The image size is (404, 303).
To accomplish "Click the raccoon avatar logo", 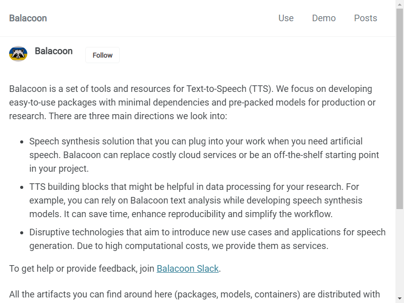I will (18, 54).
